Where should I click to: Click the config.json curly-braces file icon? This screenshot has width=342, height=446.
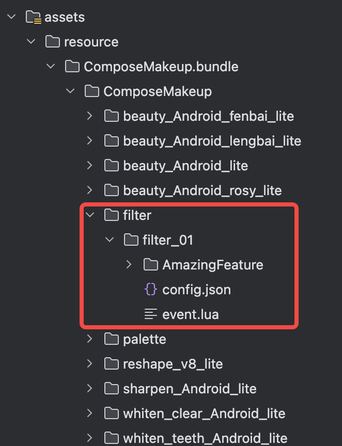pyautogui.click(x=150, y=290)
